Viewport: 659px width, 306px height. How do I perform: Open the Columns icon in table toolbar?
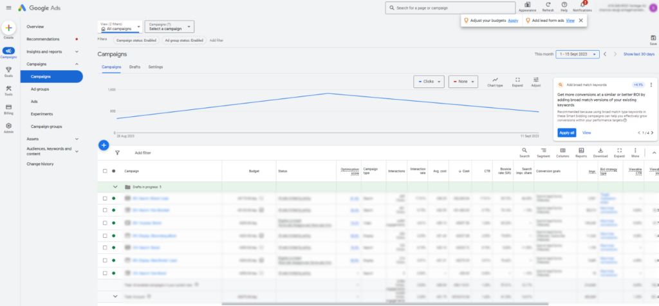coord(562,152)
